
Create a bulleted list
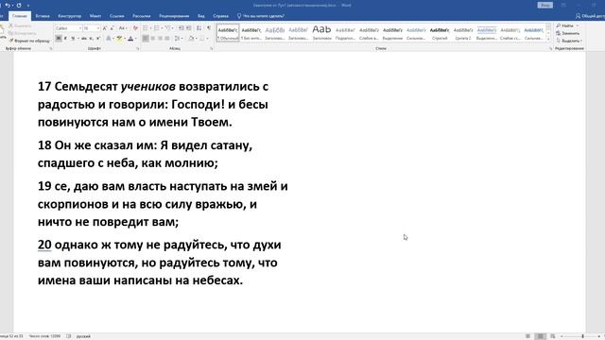146,28
